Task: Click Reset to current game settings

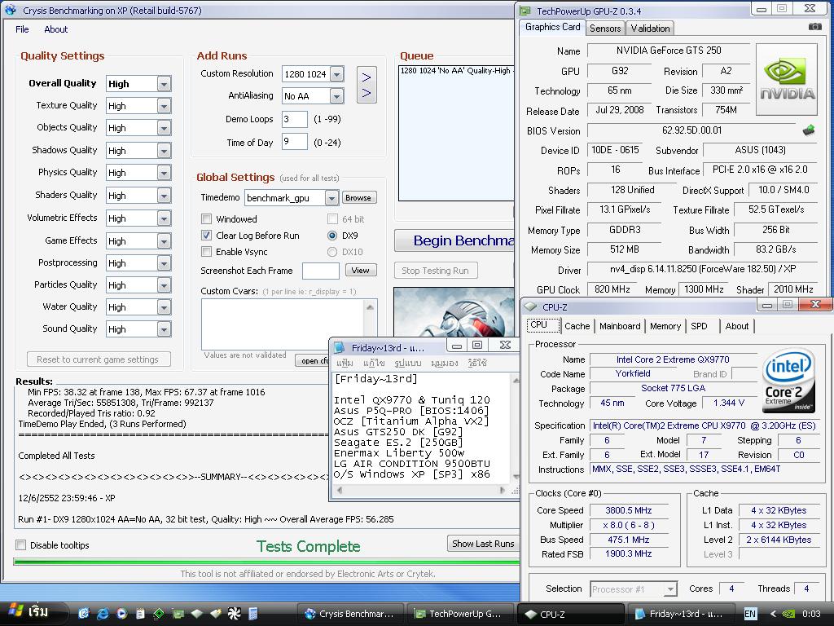Action: point(98,359)
